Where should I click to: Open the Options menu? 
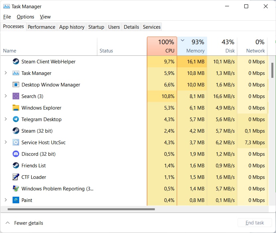25,17
